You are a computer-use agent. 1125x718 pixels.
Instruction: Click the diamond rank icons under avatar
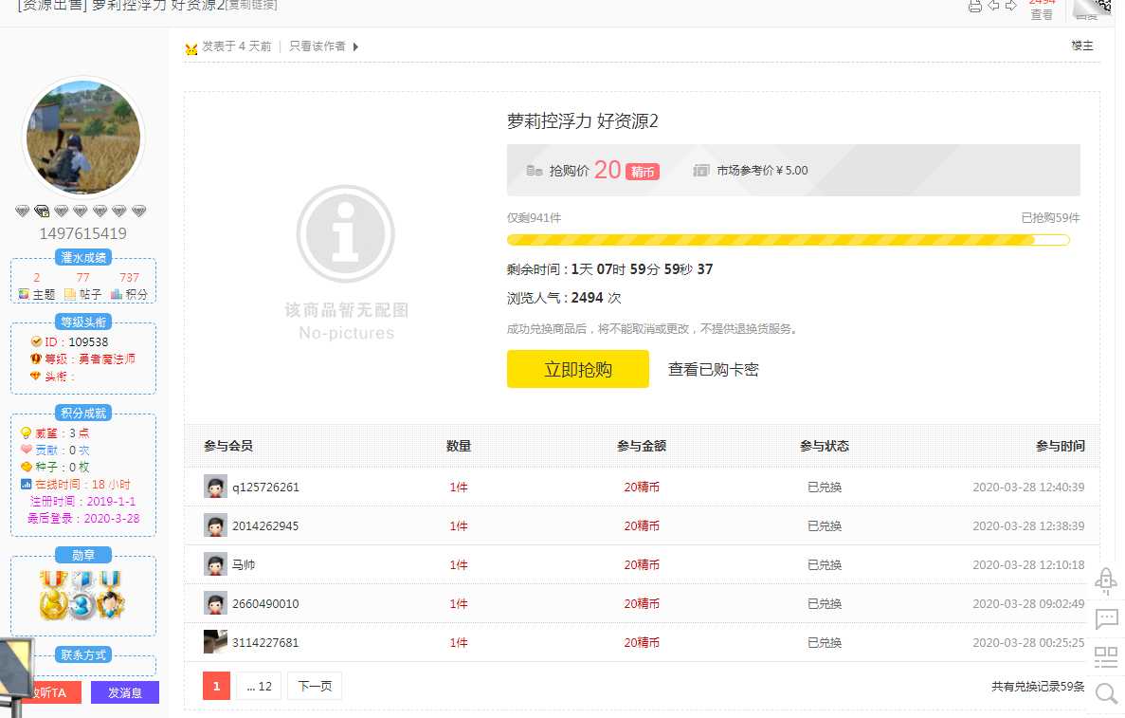[x=81, y=211]
